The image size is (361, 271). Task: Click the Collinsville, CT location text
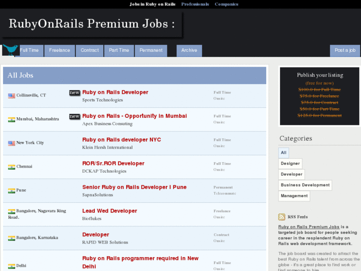[x=31, y=95]
